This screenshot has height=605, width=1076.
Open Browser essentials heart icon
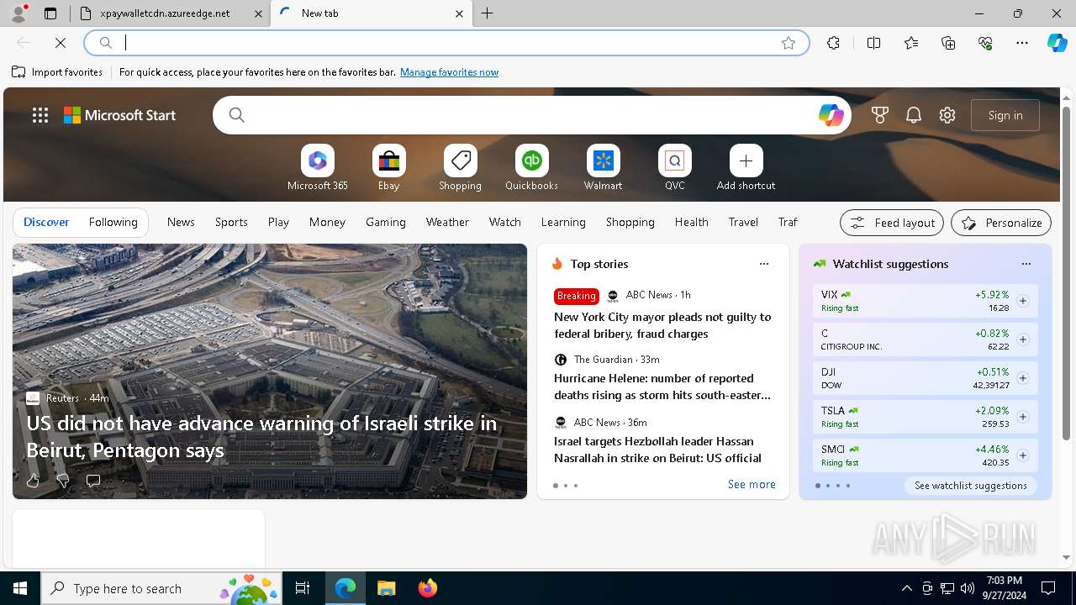coord(985,43)
